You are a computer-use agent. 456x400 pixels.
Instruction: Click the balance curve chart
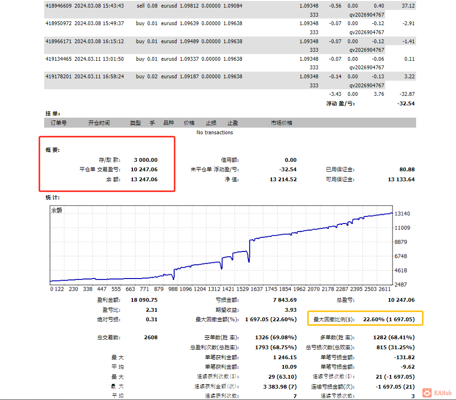[221, 245]
